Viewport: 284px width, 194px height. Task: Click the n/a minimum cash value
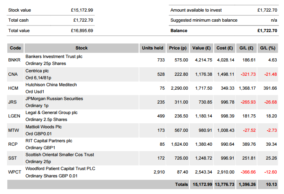[x=274, y=20]
